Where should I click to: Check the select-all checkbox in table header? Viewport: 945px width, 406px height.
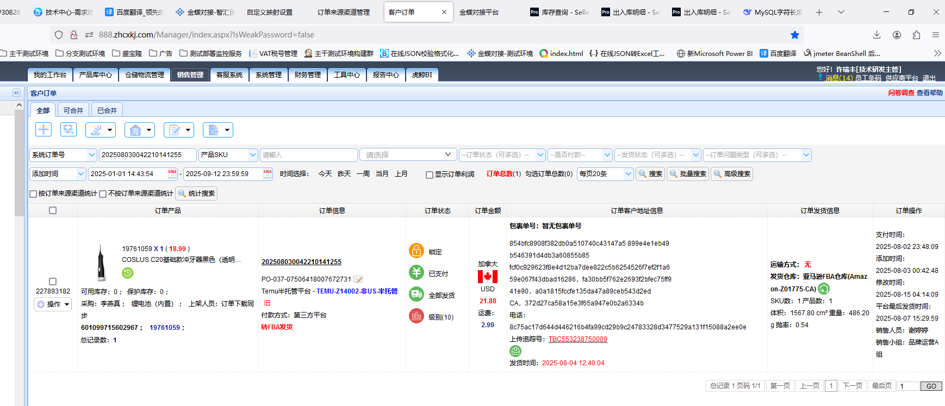[53, 210]
